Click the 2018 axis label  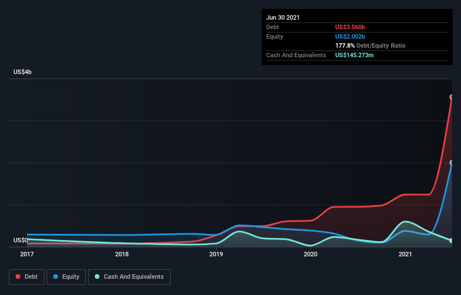[x=122, y=254]
